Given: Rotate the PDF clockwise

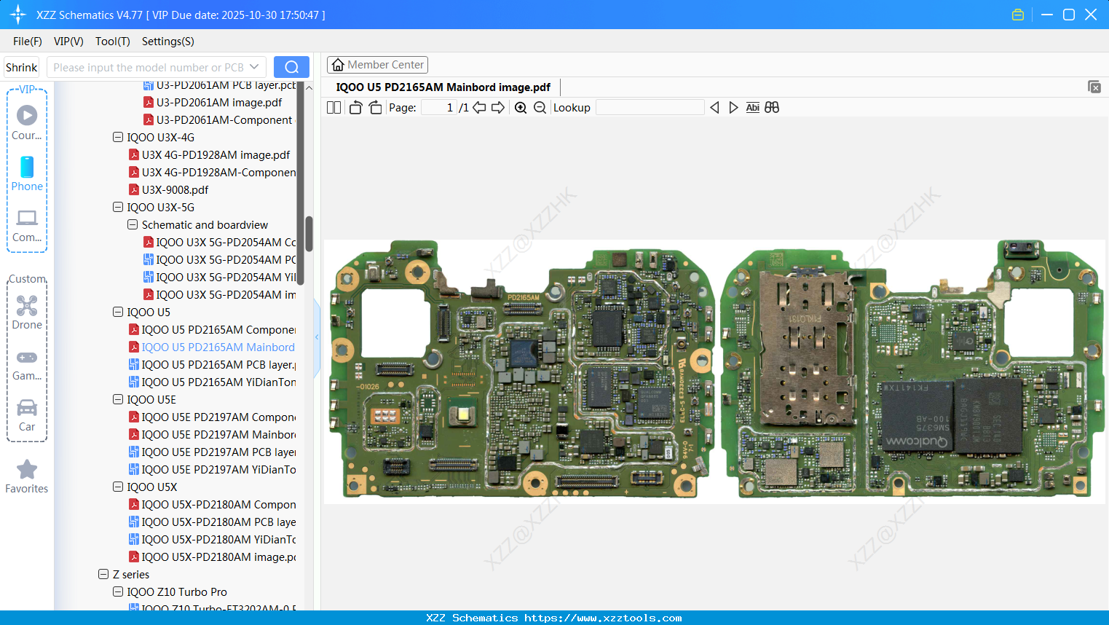Looking at the screenshot, I should click(374, 107).
